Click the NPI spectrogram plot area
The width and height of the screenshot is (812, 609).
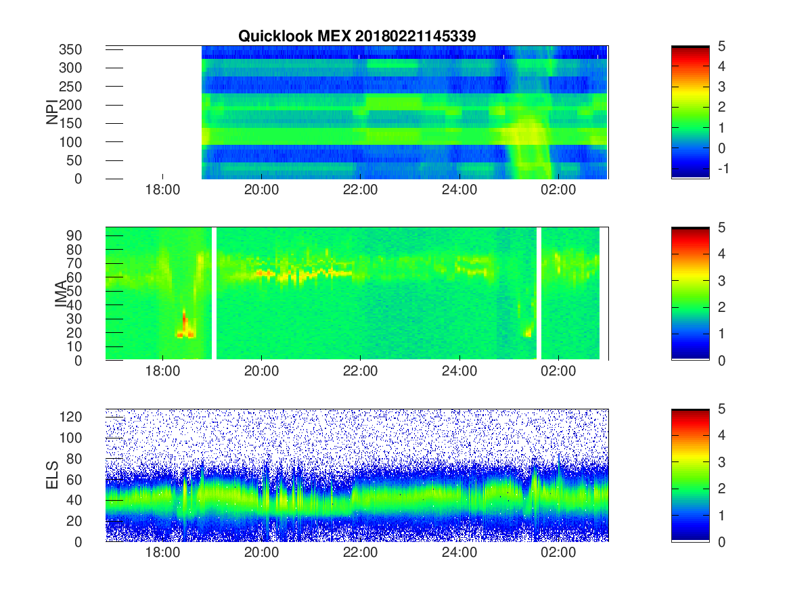pyautogui.click(x=357, y=112)
